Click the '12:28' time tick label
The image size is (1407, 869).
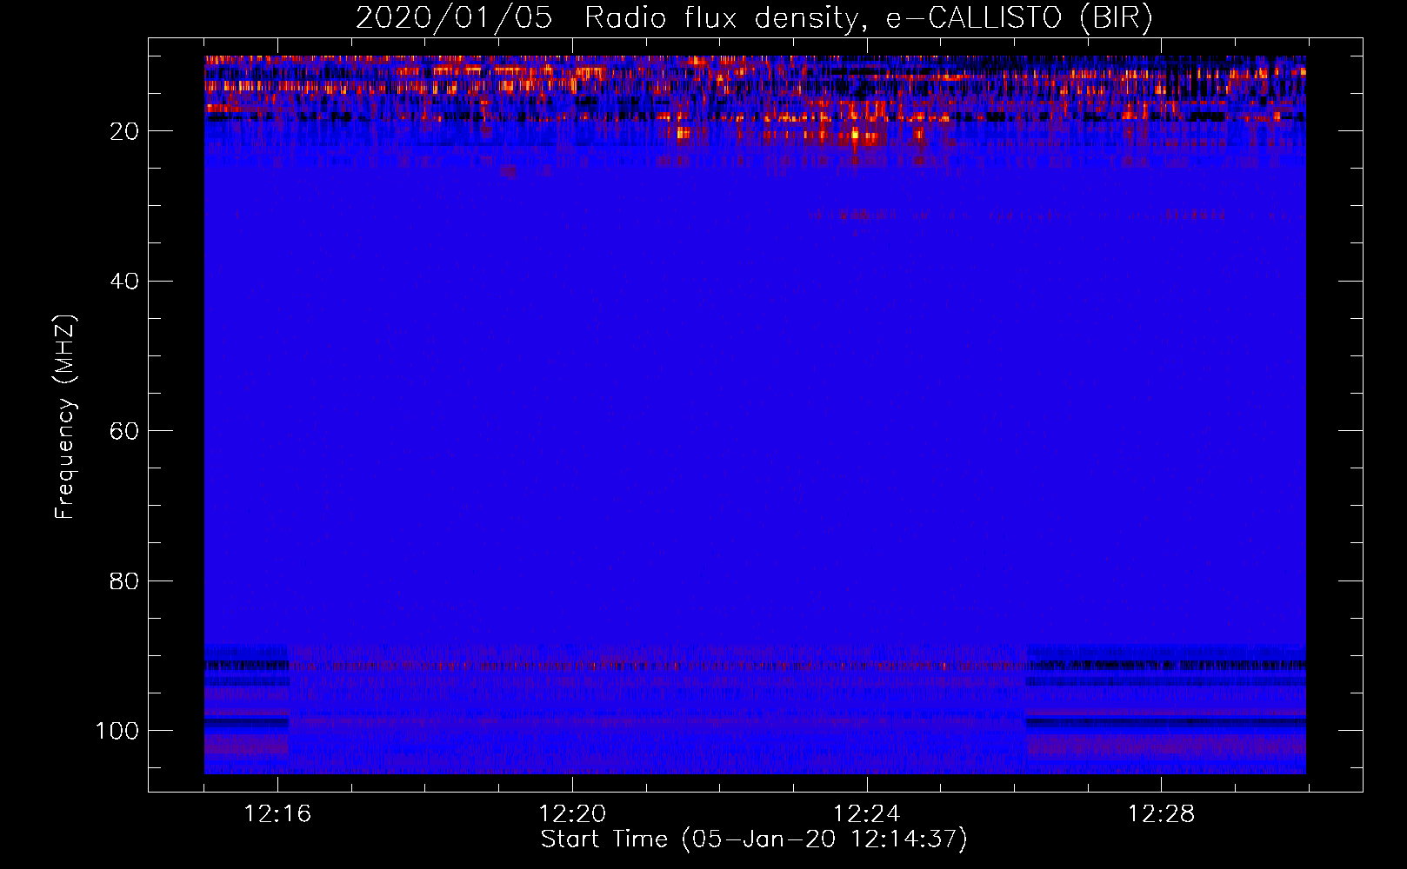pos(1162,814)
